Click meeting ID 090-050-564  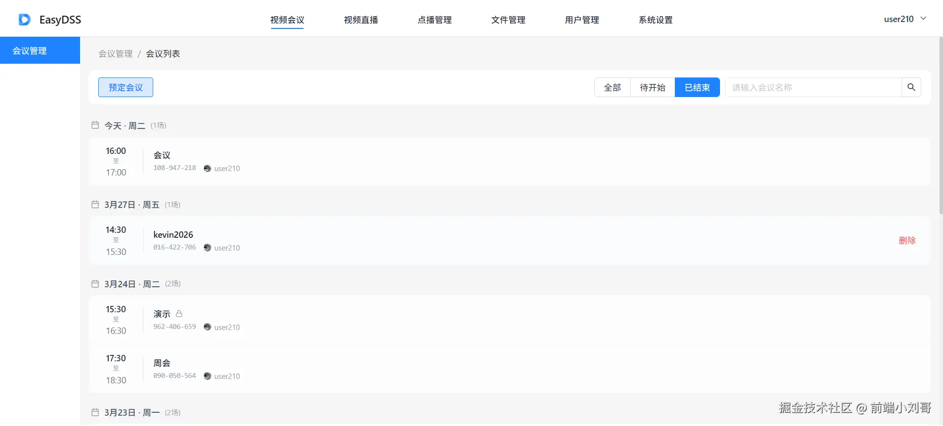(x=174, y=376)
